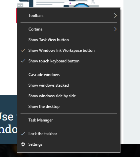Click the checkmark beside Windows Ink Workspace
The width and height of the screenshot is (140, 157).
click(23, 50)
